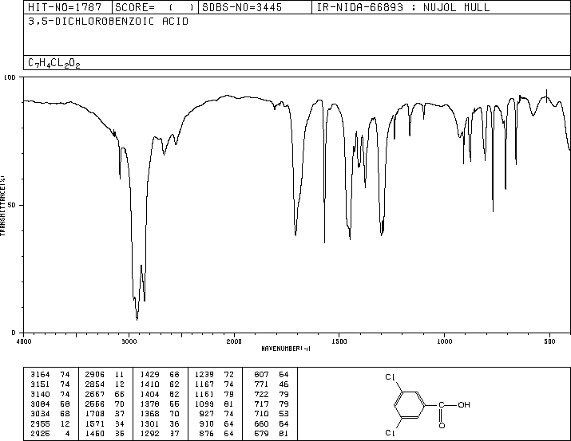The width and height of the screenshot is (571, 441).
Task: Click the lower Cl atom label in structure
Action: pyautogui.click(x=390, y=433)
